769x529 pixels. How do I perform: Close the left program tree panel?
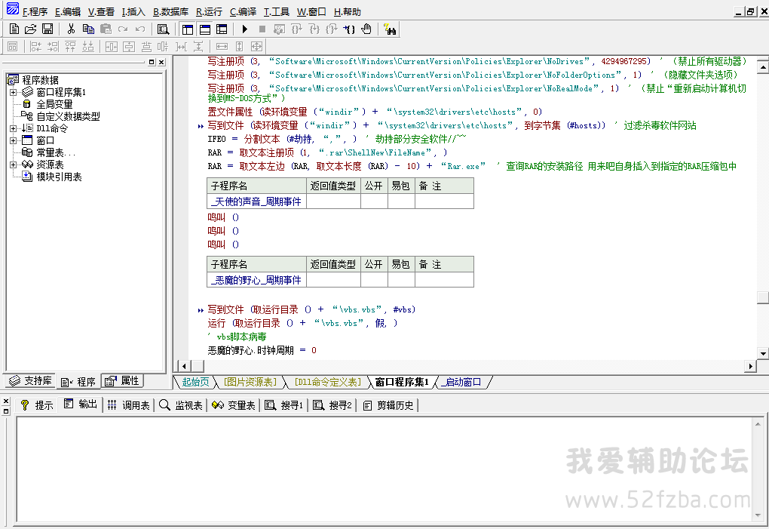point(161,62)
